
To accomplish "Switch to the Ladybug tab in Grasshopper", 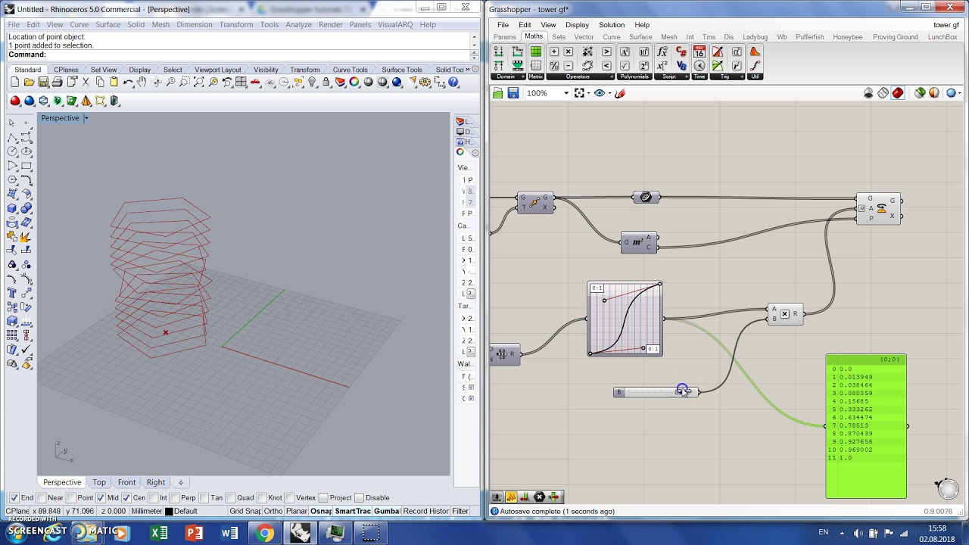I will pyautogui.click(x=755, y=36).
